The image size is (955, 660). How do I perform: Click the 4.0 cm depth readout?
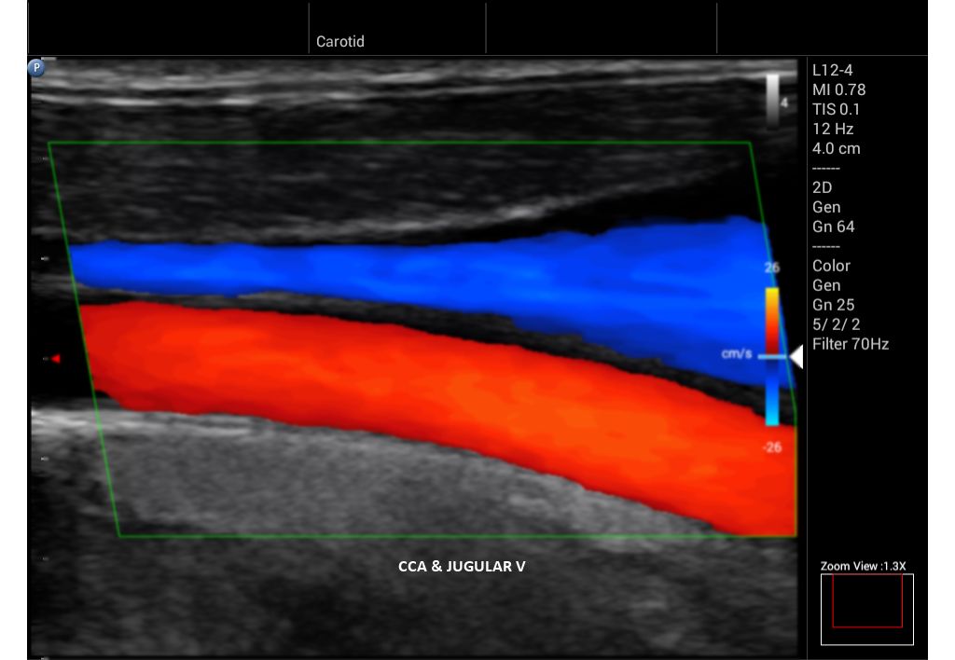click(836, 148)
